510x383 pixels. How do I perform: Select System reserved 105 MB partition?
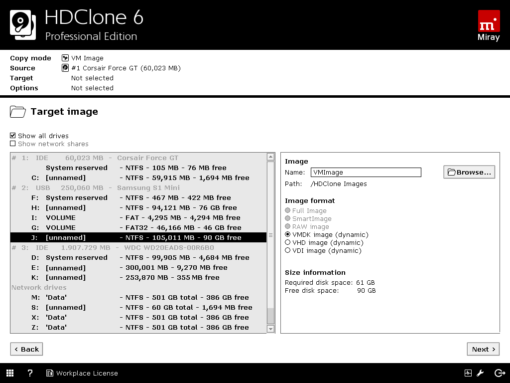[x=138, y=168]
